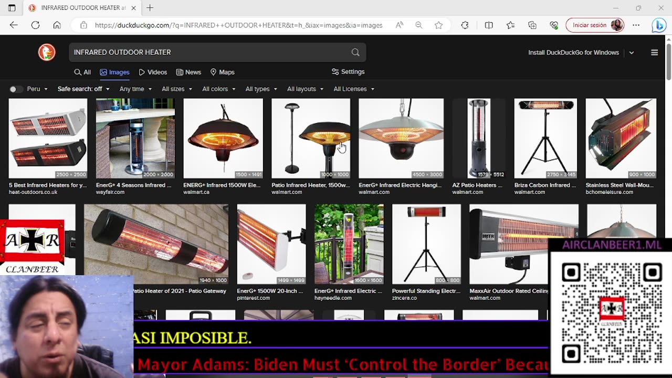Click the Patio Infrared Heater, 1500w title
Viewport: 672px width, 378px height.
coord(310,185)
